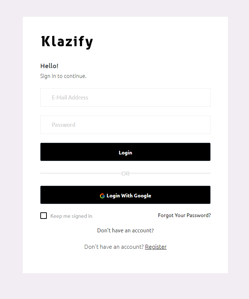This screenshot has width=249, height=299.
Task: Click the divider line right of OR
Action: (x=170, y=173)
